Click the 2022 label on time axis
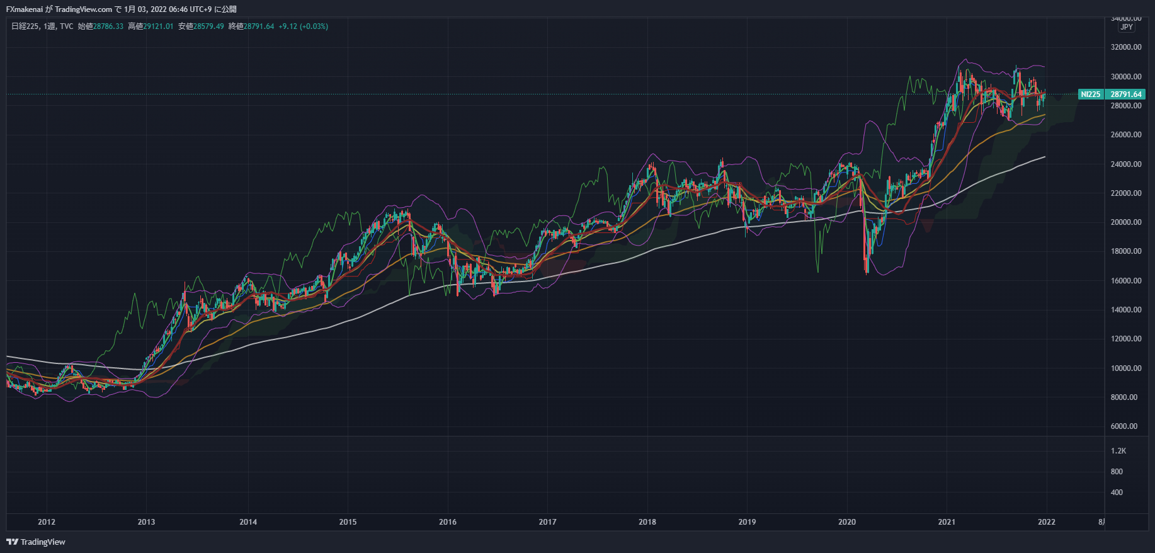 1047,522
